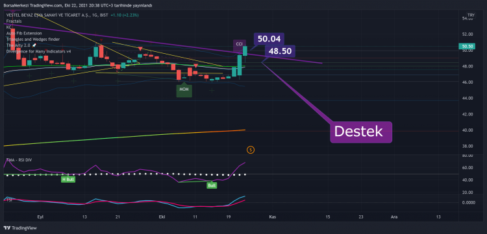Click the red down triangle above 11 Eki candle
The height and width of the screenshot is (234, 487).
tap(196, 65)
